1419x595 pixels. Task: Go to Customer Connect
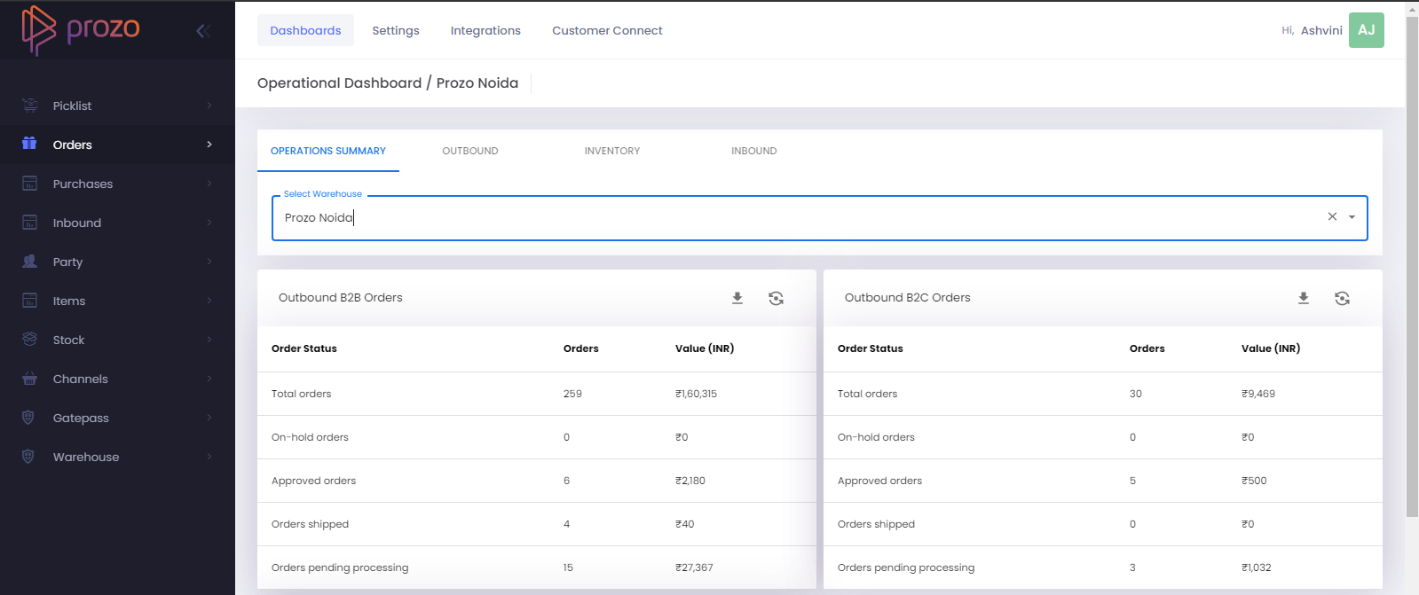click(x=607, y=30)
